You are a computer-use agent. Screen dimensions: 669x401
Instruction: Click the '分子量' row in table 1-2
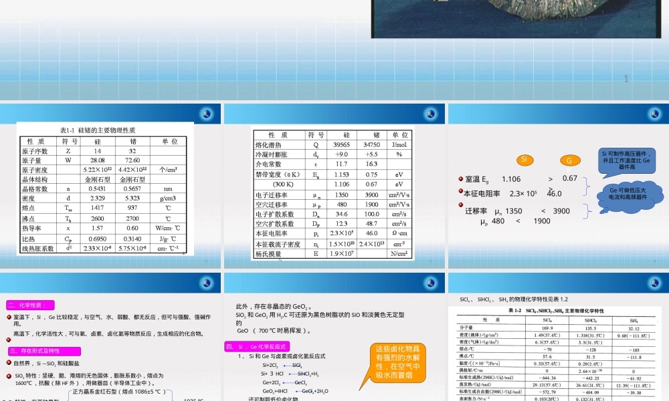pyautogui.click(x=558, y=328)
